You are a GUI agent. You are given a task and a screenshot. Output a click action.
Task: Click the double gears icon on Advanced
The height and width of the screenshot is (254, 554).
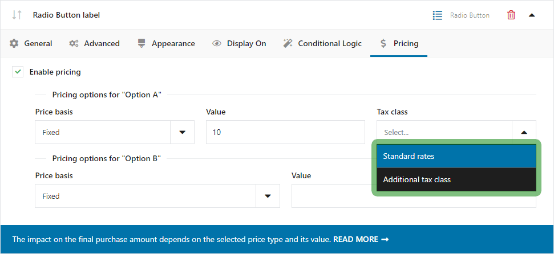74,43
